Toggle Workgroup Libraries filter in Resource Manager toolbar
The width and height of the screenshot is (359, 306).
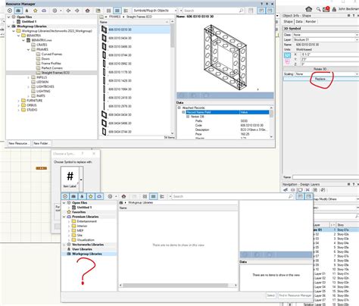click(18, 11)
